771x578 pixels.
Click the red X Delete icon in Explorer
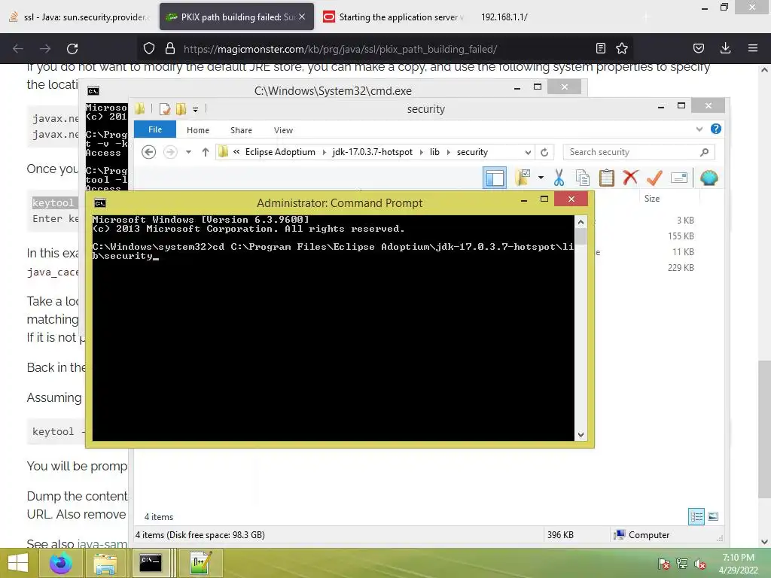pyautogui.click(x=630, y=178)
